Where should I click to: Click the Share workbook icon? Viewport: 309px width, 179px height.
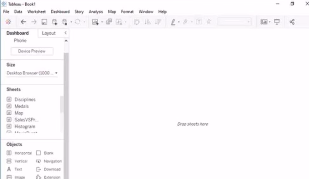point(292,22)
